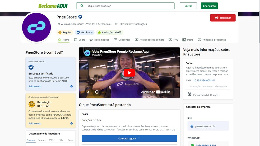Click the CNPJ 10.158.356/0001-01 link
The width and height of the screenshot is (260, 146).
click(204, 80)
